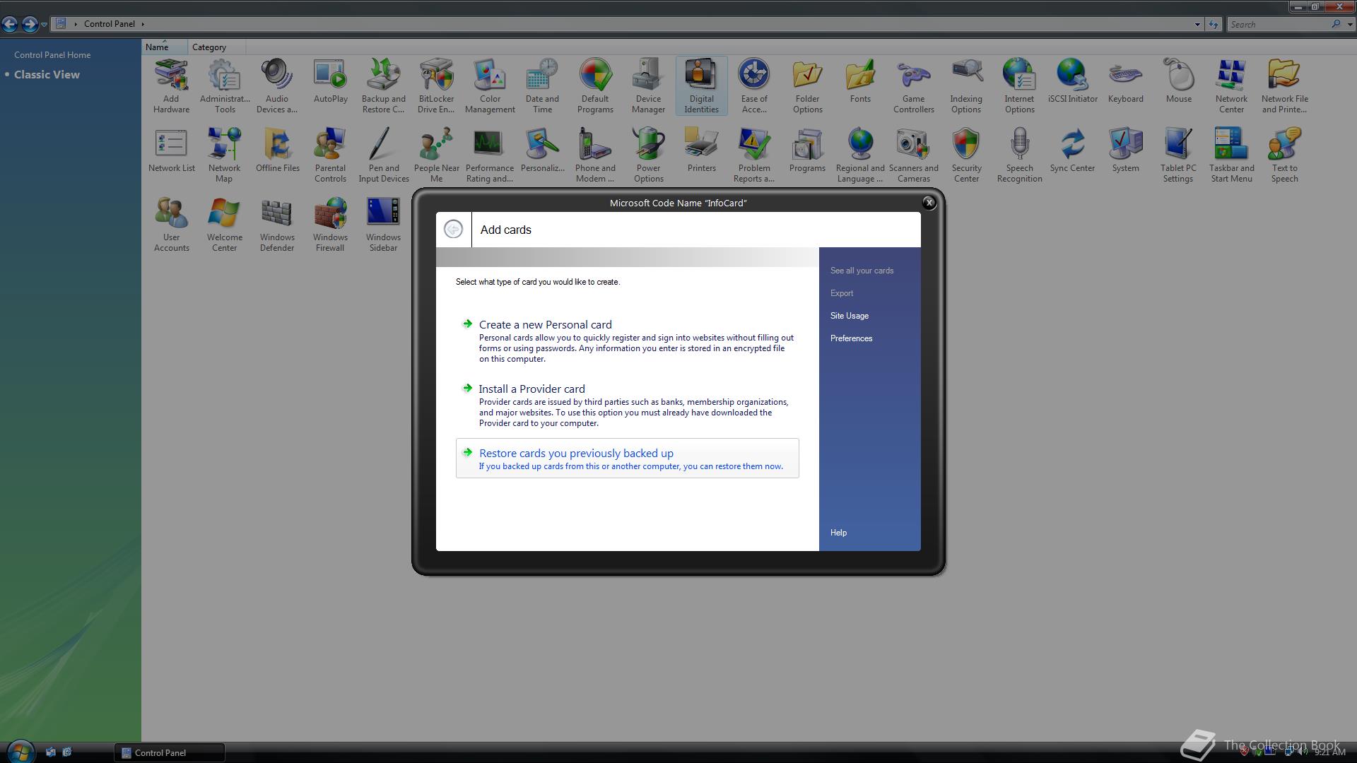This screenshot has height=763, width=1357.
Task: Open Tablet PC Settings
Action: 1178,155
